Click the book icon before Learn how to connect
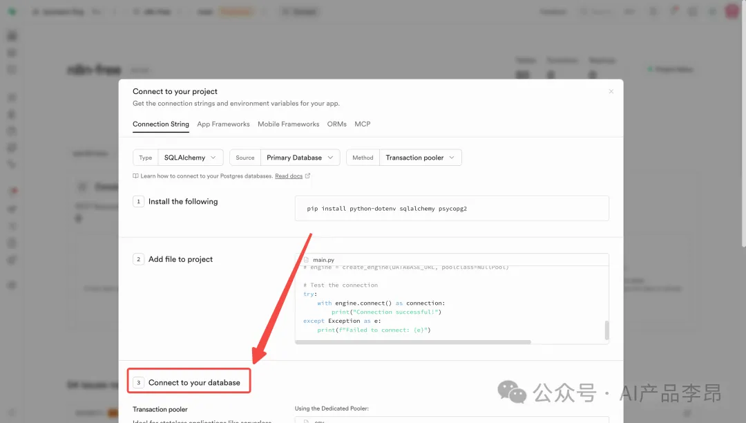The width and height of the screenshot is (746, 423). [136, 176]
